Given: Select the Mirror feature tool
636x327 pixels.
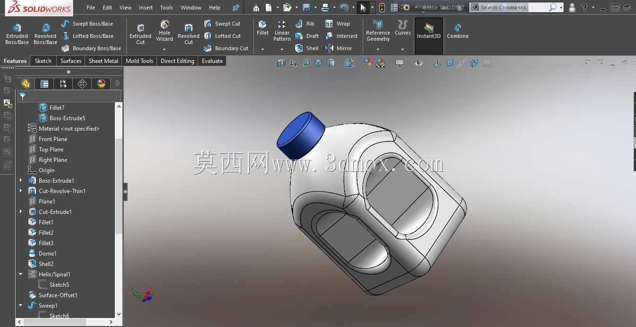Looking at the screenshot, I should (x=338, y=48).
